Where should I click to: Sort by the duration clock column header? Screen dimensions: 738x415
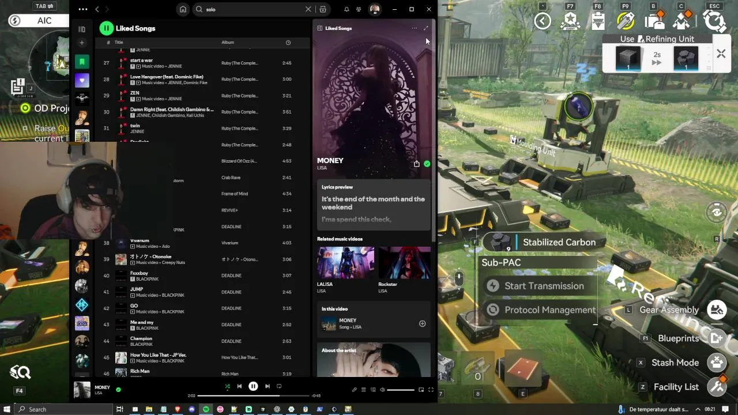pyautogui.click(x=288, y=42)
